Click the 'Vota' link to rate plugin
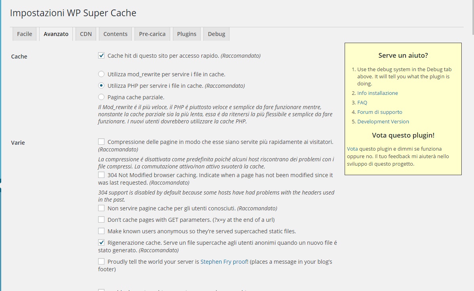The height and width of the screenshot is (291, 474). [x=352, y=149]
